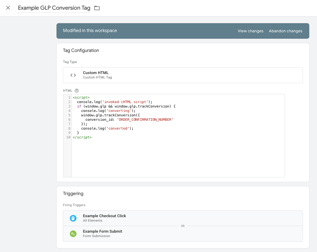Image resolution: width=317 pixels, height=252 pixels.
Task: Open the HTML help question mark icon
Action: coord(77,91)
